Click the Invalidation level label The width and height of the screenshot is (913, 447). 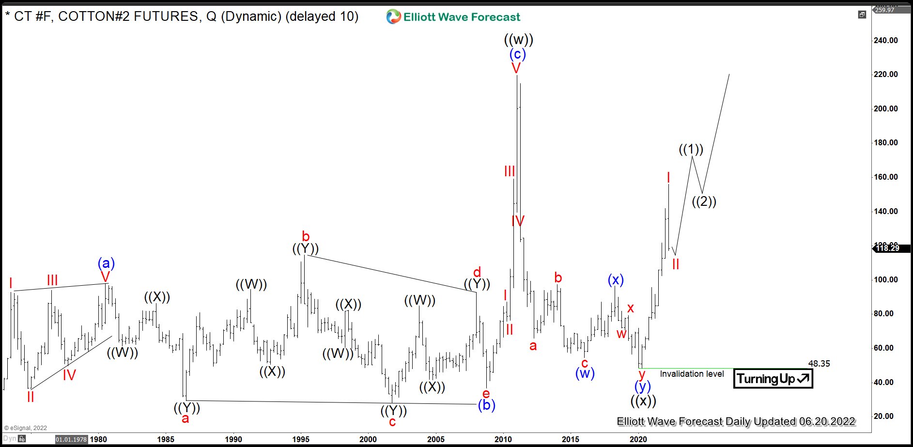(691, 374)
